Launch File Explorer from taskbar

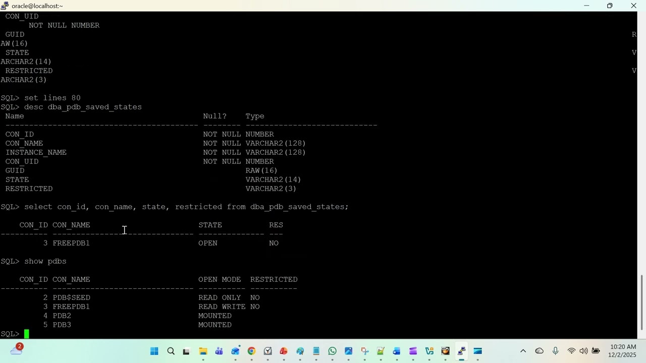pyautogui.click(x=203, y=351)
